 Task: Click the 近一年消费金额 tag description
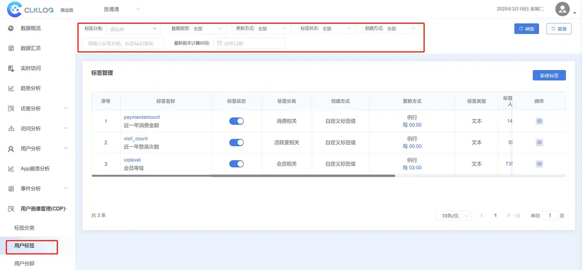click(x=142, y=126)
